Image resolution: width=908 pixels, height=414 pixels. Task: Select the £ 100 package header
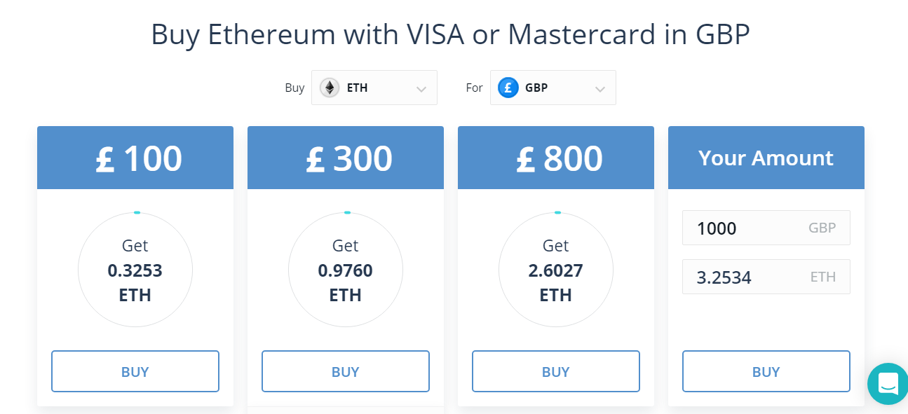(x=135, y=158)
